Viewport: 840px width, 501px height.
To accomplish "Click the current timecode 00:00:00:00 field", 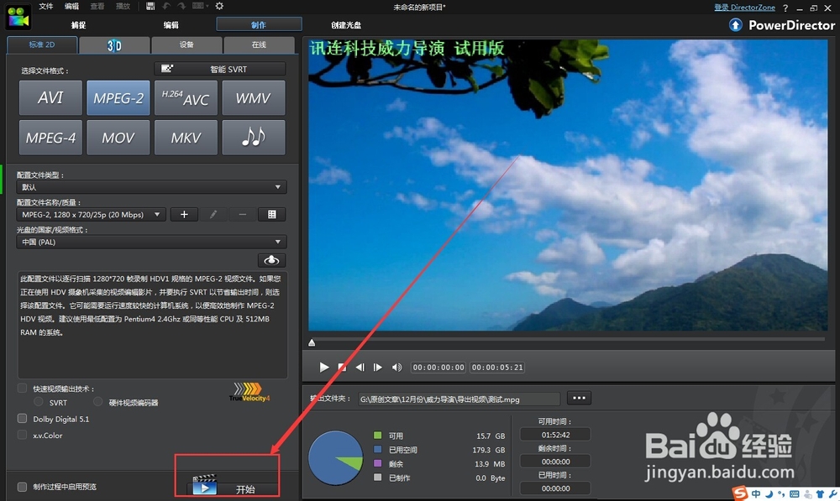I will 438,368.
